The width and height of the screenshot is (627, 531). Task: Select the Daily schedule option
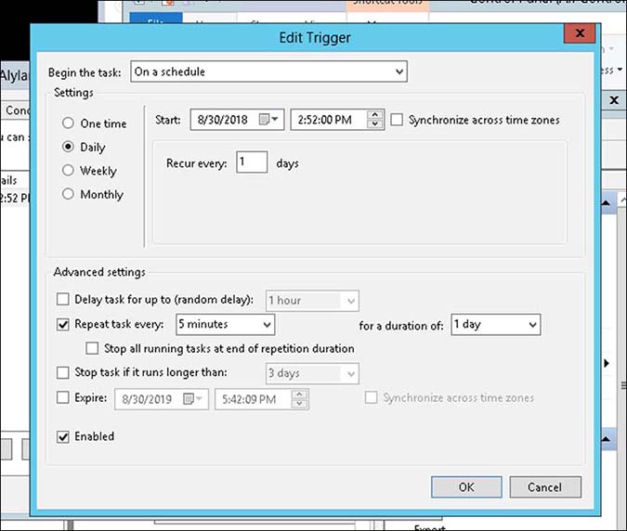(68, 147)
